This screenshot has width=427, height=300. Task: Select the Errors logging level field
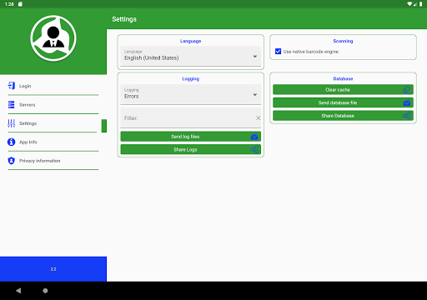[191, 94]
